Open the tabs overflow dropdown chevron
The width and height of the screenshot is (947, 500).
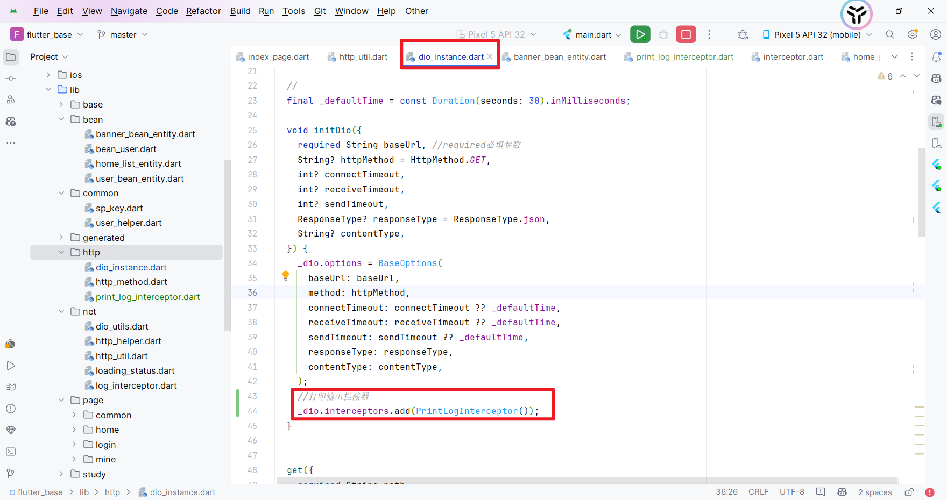coord(895,56)
